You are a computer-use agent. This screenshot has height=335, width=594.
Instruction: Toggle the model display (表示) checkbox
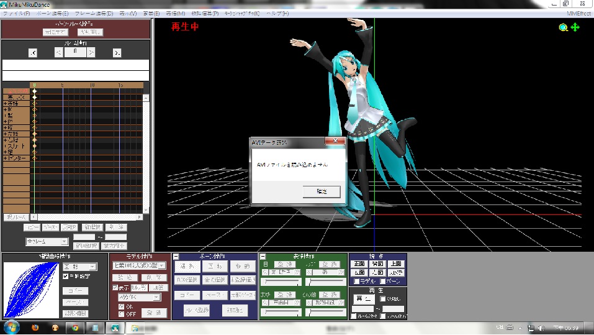115,288
